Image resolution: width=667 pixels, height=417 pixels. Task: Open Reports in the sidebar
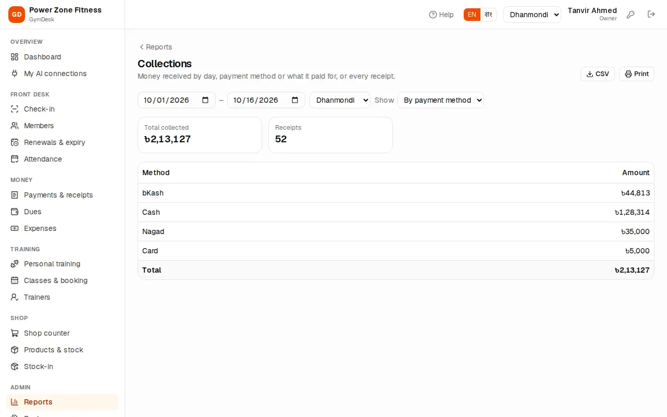click(x=62, y=402)
